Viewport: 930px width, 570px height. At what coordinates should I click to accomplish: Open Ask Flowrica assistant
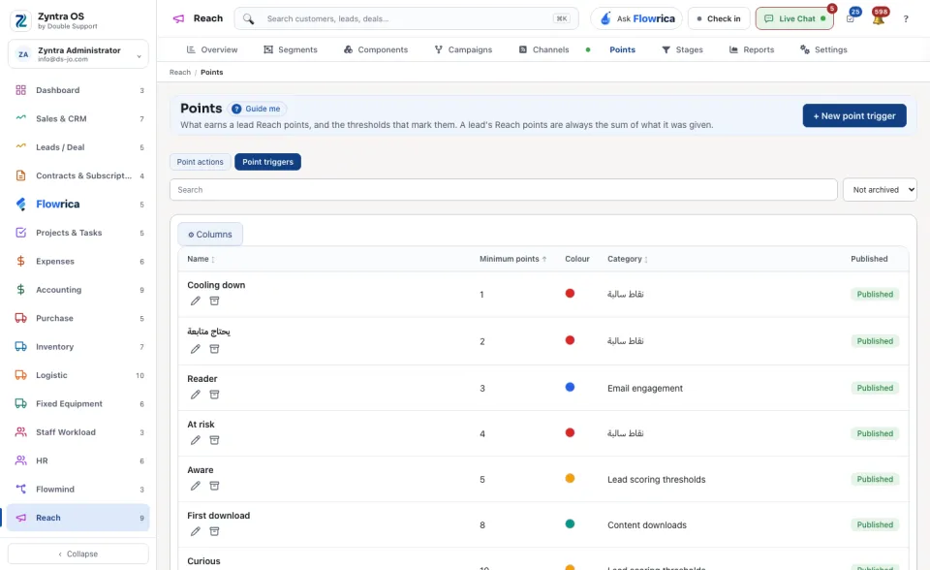[636, 19]
